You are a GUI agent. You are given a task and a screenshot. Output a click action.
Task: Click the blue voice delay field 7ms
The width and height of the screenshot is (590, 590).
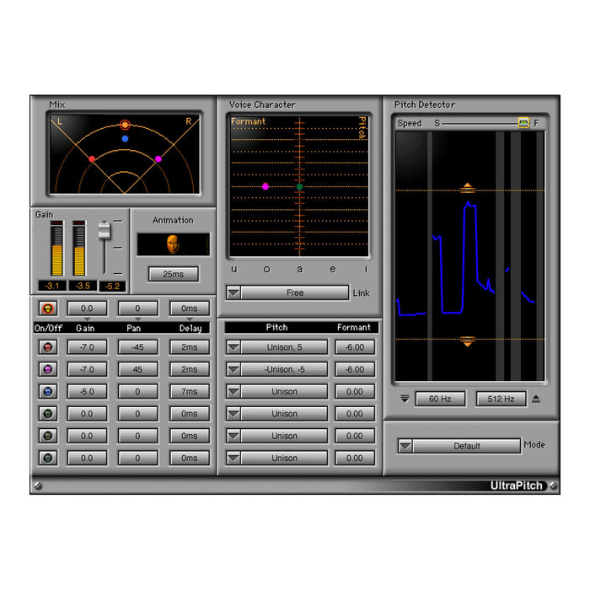(190, 391)
